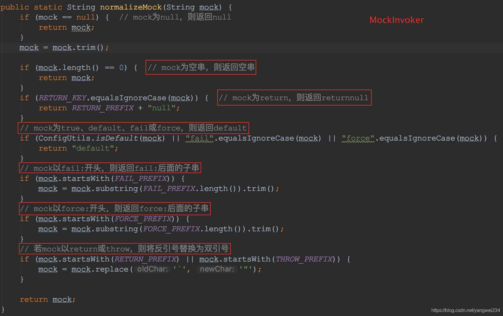Viewport: 503px width, 316px height.
Task: Click the 'mock为空串' comment
Action: click(201, 68)
